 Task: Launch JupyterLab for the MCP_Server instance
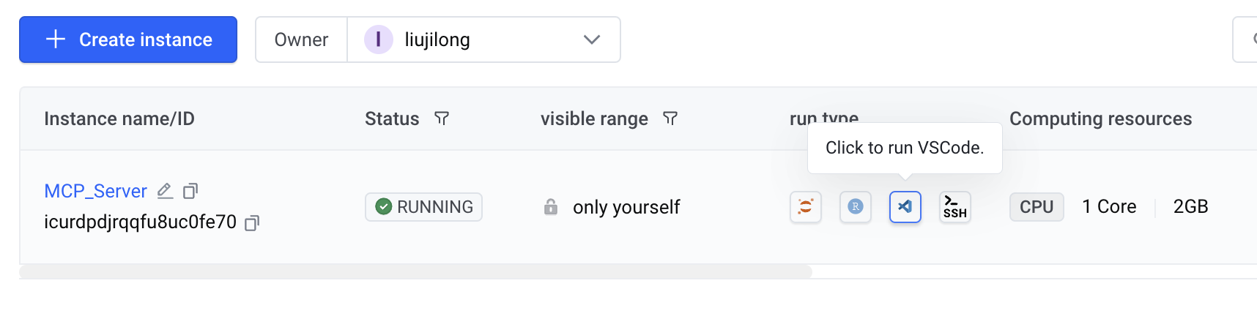805,207
